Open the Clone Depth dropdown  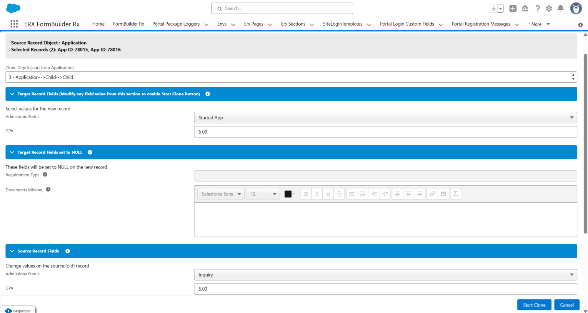(291, 77)
